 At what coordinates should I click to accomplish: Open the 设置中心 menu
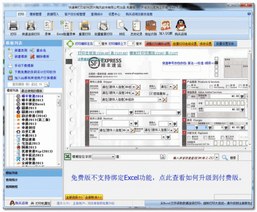114,14
